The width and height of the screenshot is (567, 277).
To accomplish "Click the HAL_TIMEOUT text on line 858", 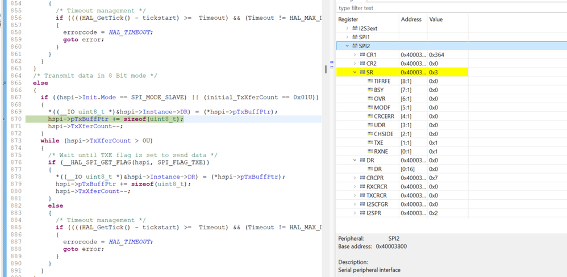I will pos(130,32).
